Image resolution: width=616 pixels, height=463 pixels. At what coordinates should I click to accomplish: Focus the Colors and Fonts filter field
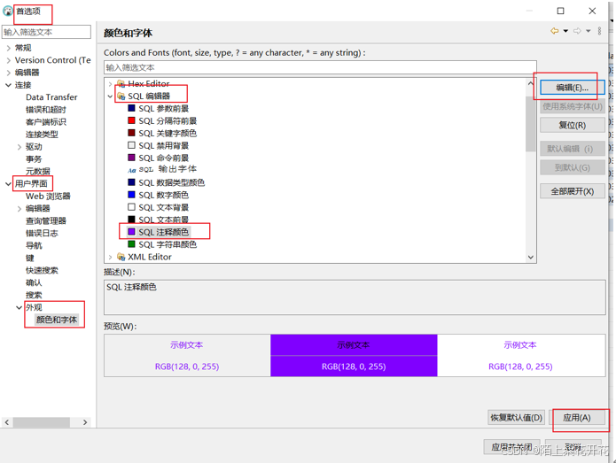(320, 67)
